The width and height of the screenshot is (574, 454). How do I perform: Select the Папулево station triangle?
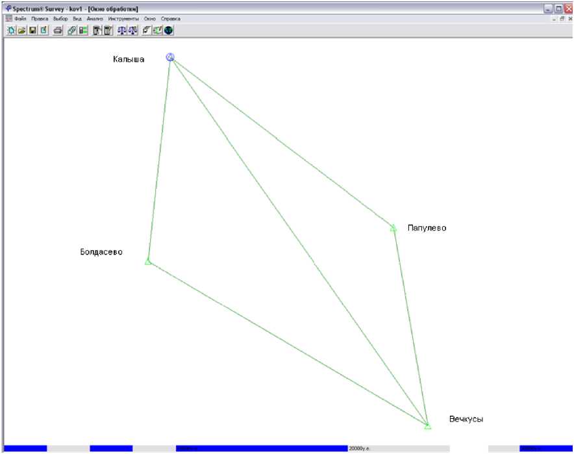pos(393,228)
